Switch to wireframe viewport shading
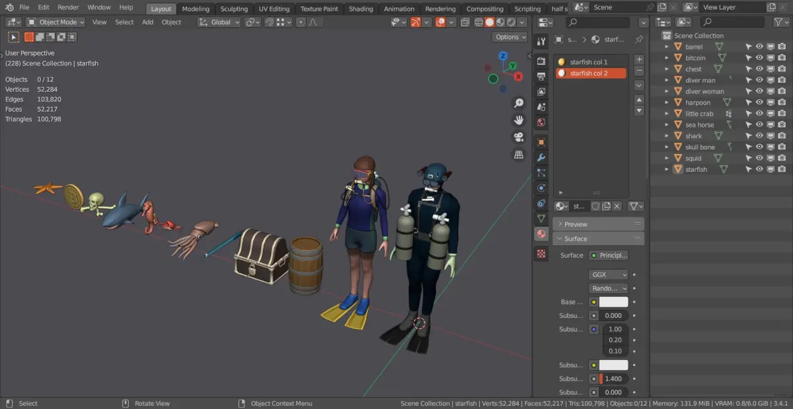Image resolution: width=793 pixels, height=409 pixels. pyautogui.click(x=478, y=22)
